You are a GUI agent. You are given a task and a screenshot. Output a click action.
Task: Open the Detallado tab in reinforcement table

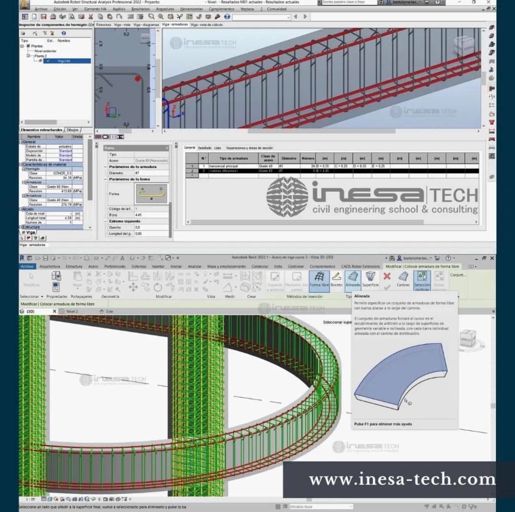click(x=204, y=148)
